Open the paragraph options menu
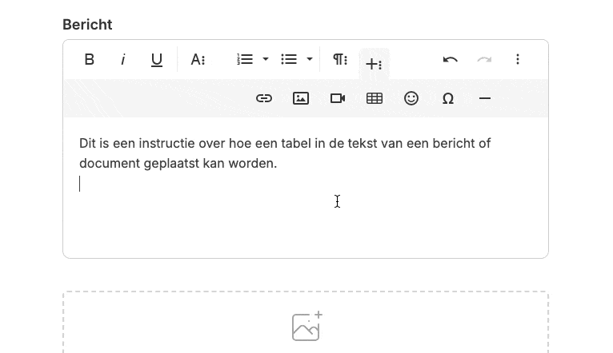This screenshot has height=353, width=613. 340,60
